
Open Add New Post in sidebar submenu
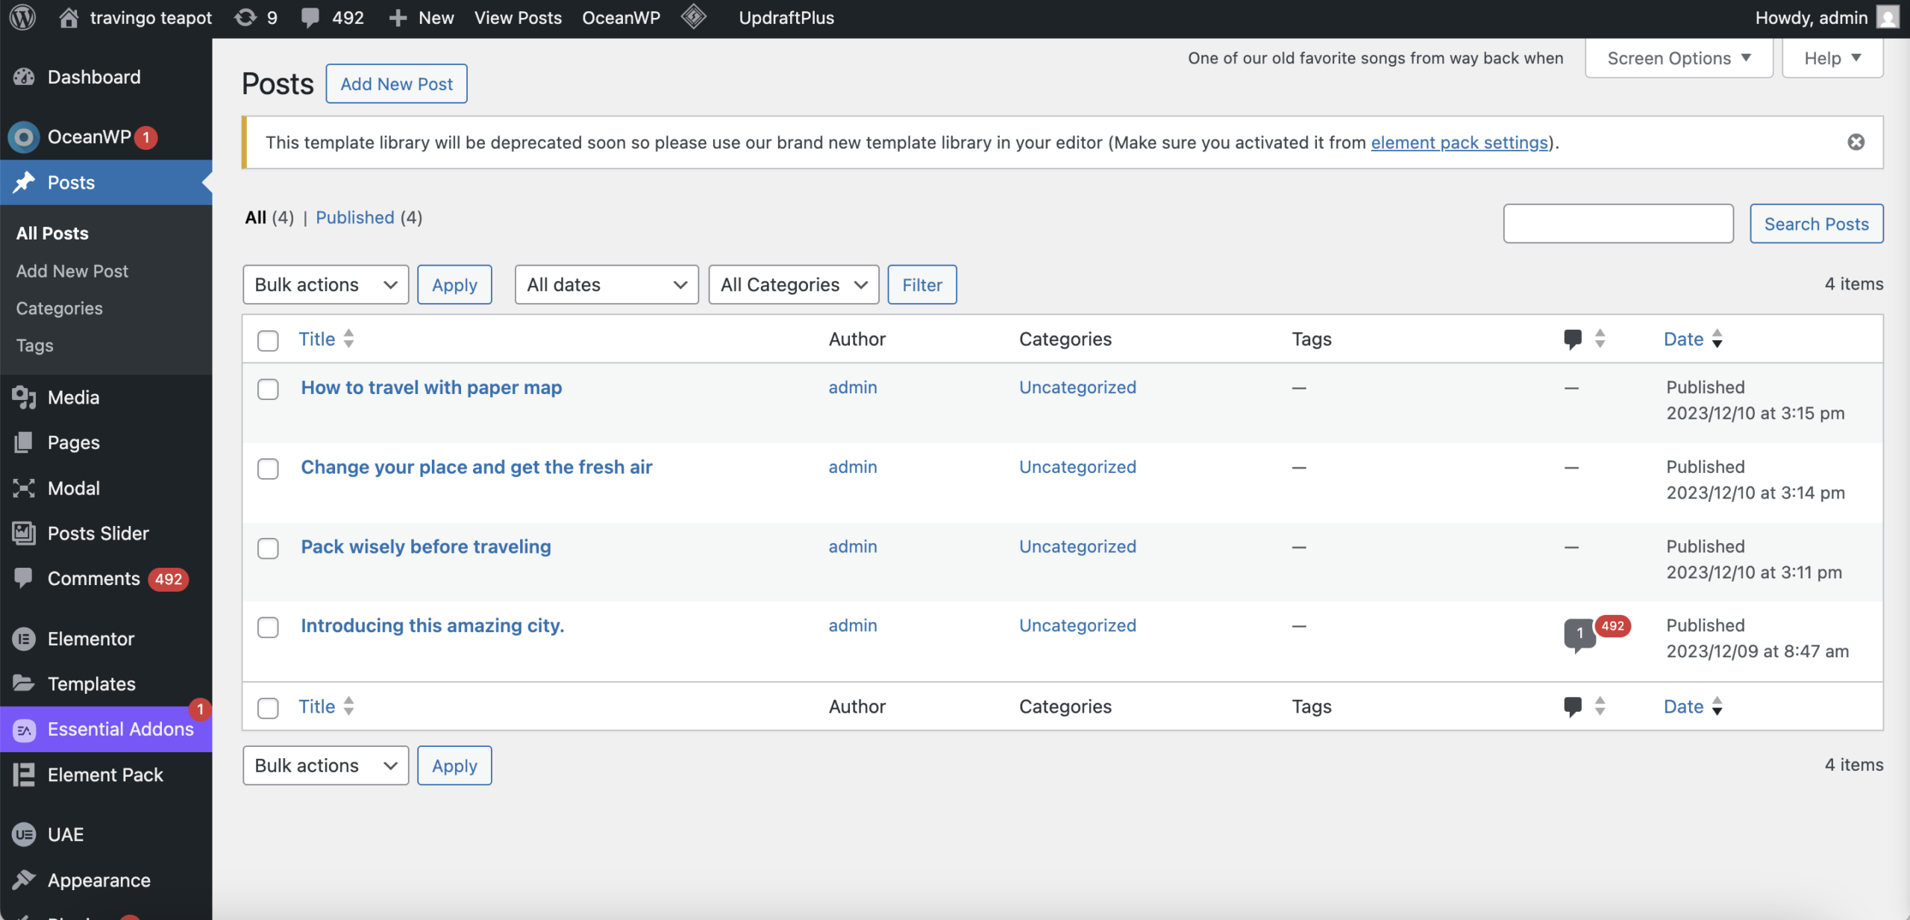pos(72,271)
